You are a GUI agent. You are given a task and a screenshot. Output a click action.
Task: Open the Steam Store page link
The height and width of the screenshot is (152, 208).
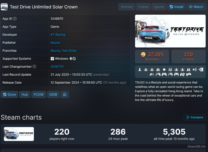[x=9, y=95]
